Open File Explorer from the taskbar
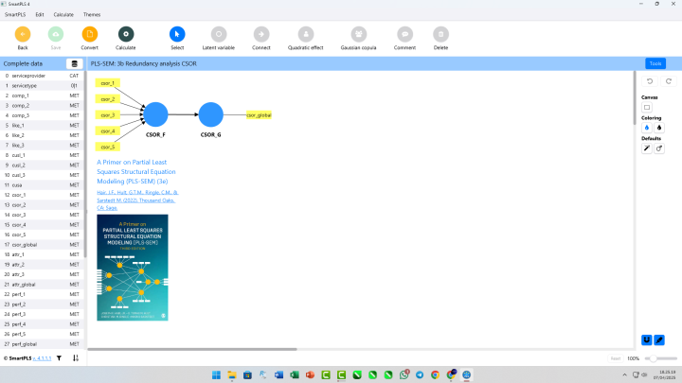This screenshot has width=682, height=383. [x=232, y=374]
